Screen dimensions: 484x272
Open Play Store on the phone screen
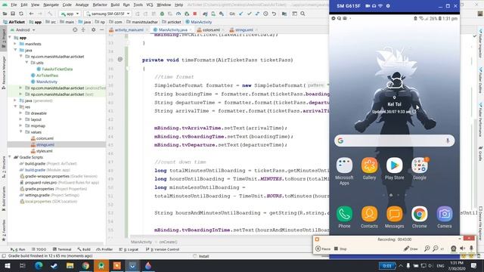click(x=394, y=168)
